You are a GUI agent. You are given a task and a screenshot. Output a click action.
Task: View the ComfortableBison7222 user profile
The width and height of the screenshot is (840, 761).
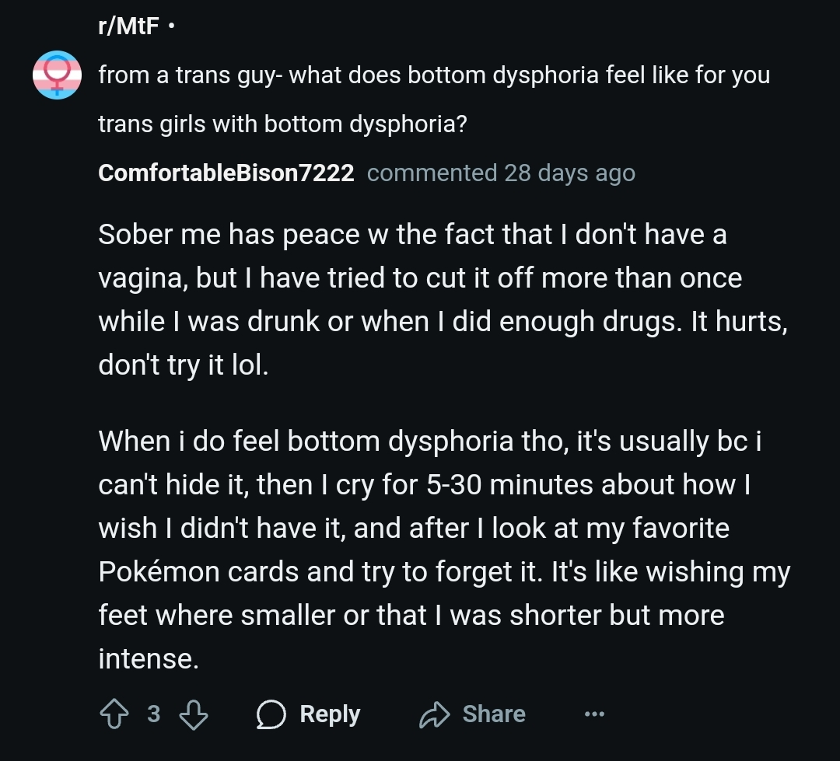226,173
